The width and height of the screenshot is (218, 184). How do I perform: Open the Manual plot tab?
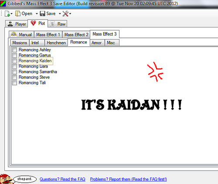tap(21, 34)
